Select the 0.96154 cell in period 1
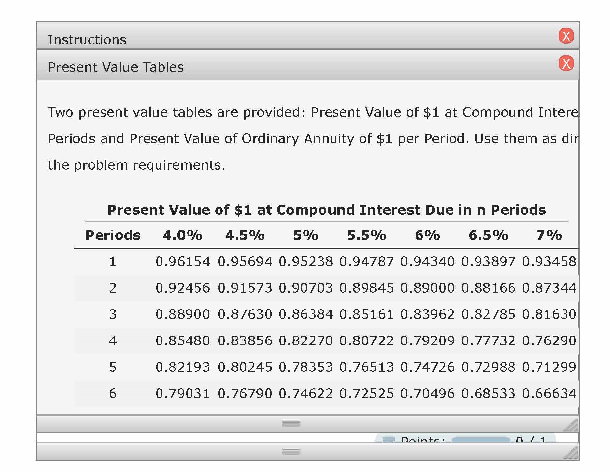Screen dimensions: 611x473 click(183, 262)
